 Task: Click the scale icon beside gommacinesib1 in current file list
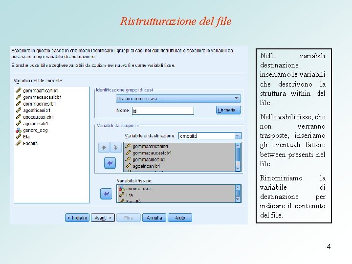(x=19, y=104)
